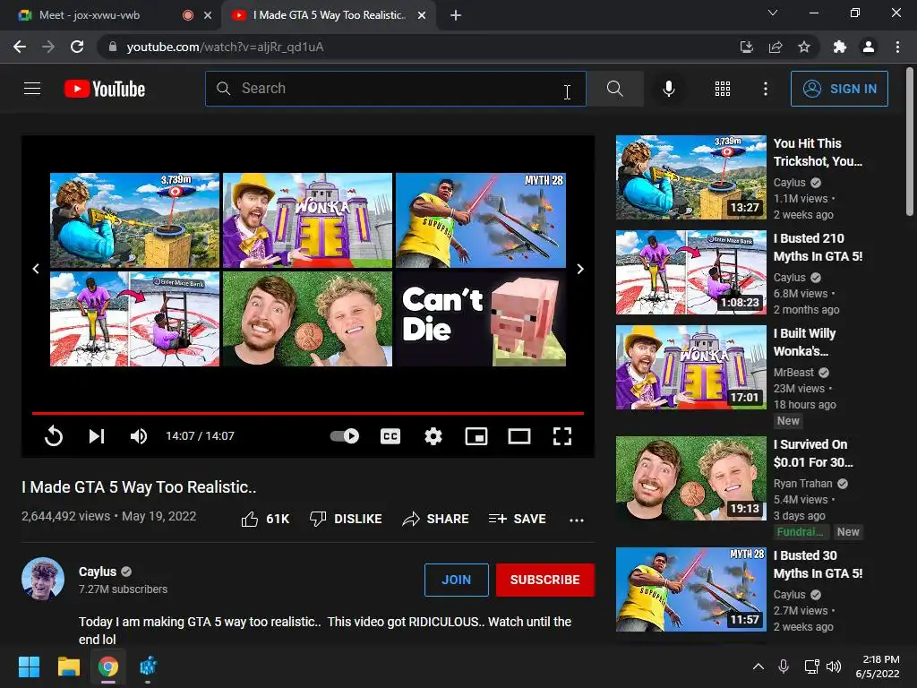
Task: Open a new browser tab
Action: tap(456, 15)
